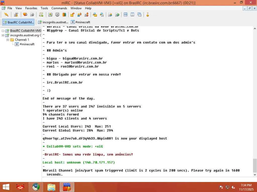Click the status window scroll down arrow

point(255,175)
